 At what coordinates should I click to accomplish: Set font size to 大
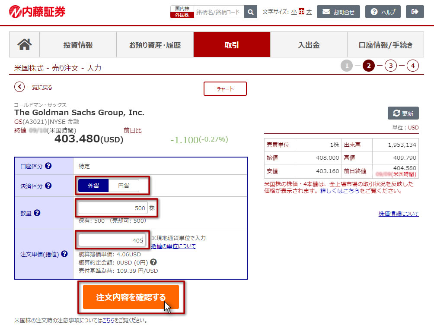pyautogui.click(x=309, y=12)
